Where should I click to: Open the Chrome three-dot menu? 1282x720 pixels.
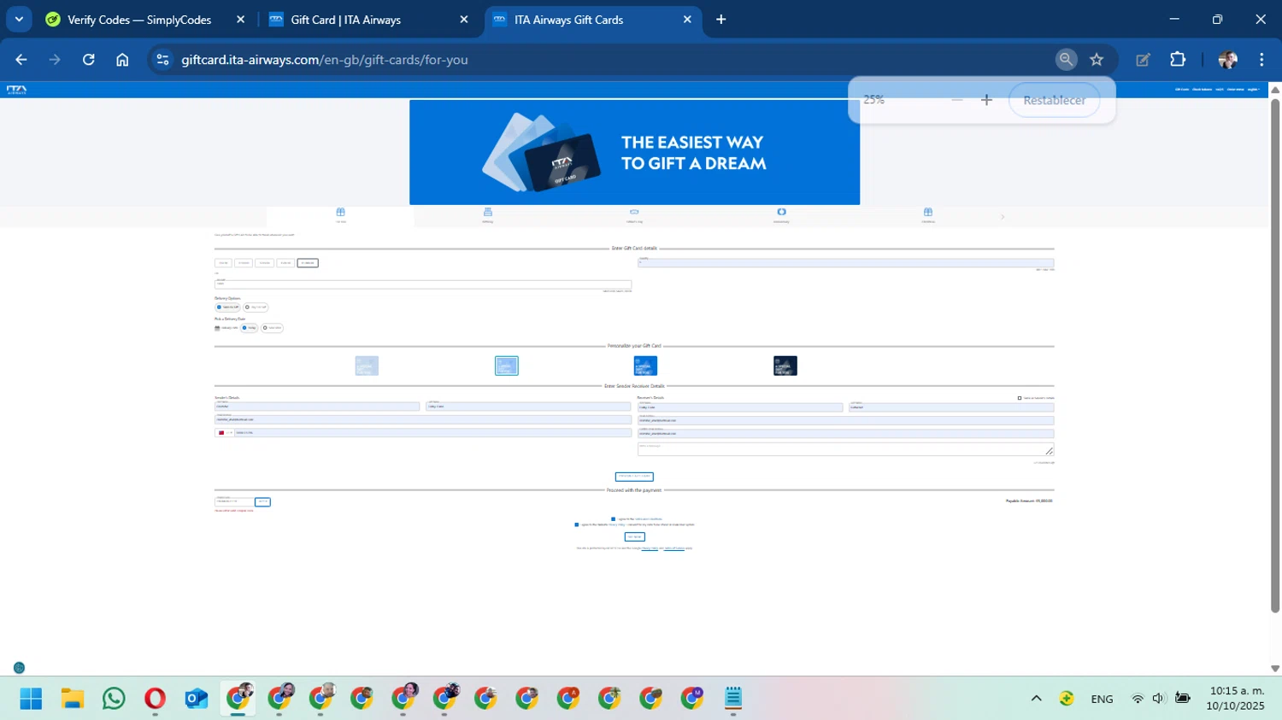tap(1261, 59)
